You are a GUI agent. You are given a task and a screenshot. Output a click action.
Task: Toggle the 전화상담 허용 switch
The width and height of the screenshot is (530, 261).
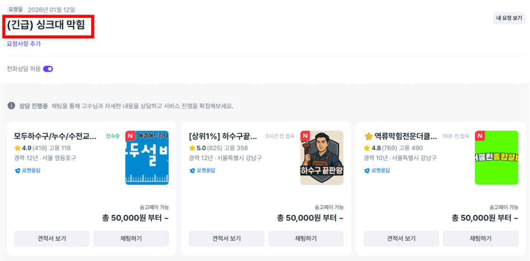pyautogui.click(x=48, y=69)
